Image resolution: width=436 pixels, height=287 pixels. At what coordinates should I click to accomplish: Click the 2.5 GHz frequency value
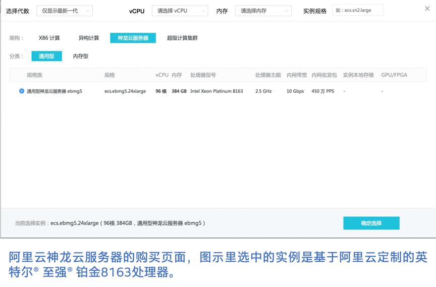[263, 91]
